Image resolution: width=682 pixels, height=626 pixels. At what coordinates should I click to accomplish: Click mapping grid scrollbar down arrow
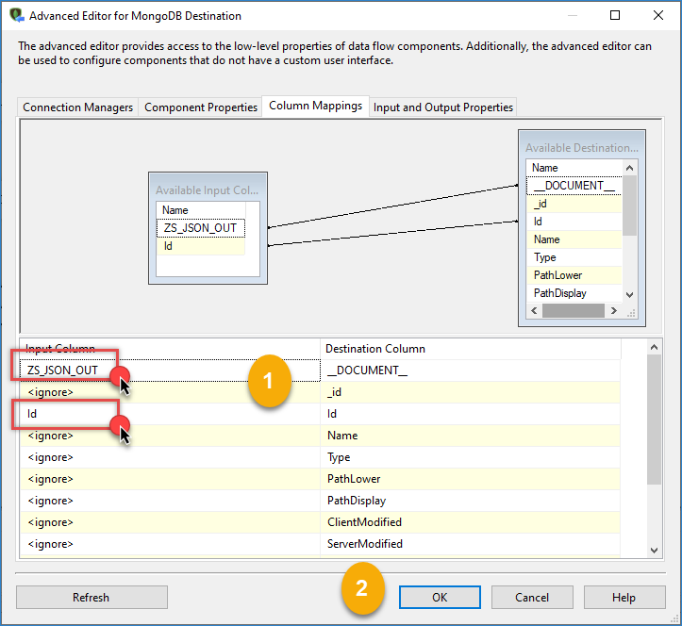pos(654,550)
